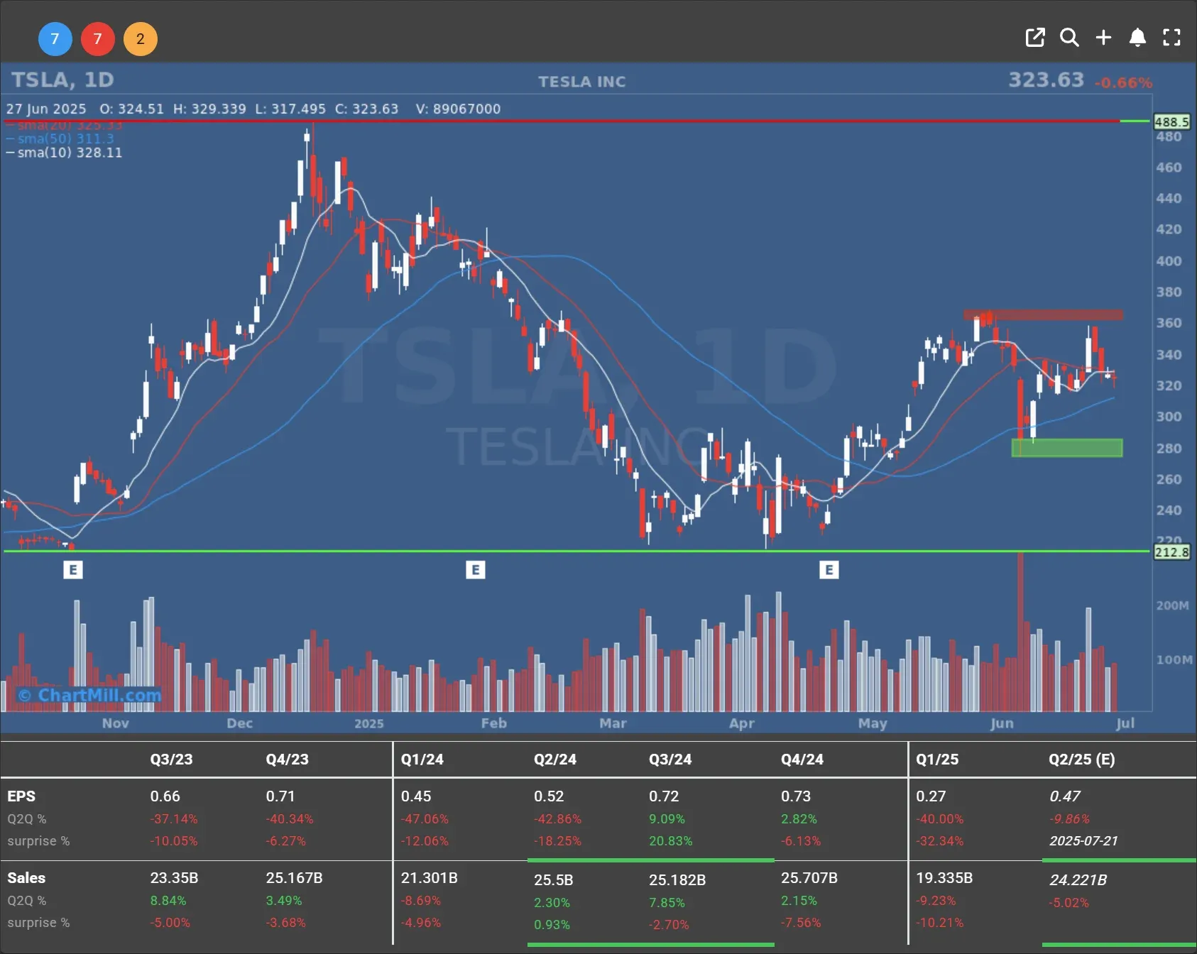1197x954 pixels.
Task: Click the November earnings E marker
Action: (x=73, y=569)
